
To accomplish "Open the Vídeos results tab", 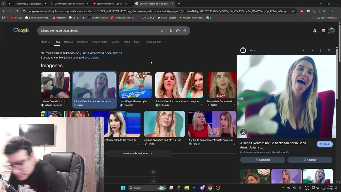I will point(116,42).
